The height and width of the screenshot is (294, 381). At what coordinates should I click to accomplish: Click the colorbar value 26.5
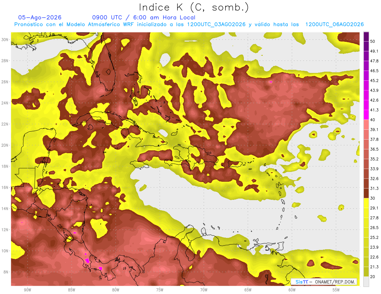pos(375,228)
